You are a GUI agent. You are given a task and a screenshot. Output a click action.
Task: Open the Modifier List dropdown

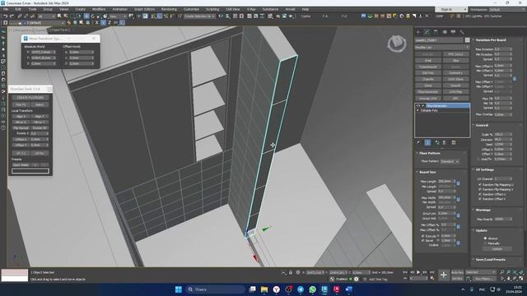pos(442,48)
